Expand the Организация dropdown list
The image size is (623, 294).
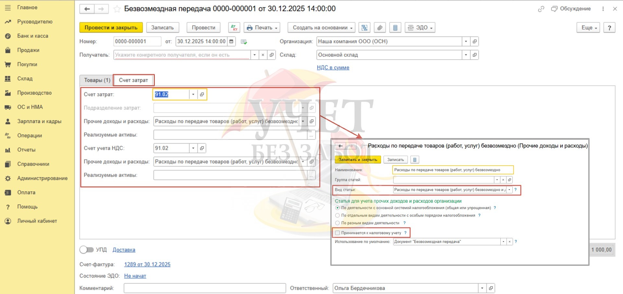(466, 41)
